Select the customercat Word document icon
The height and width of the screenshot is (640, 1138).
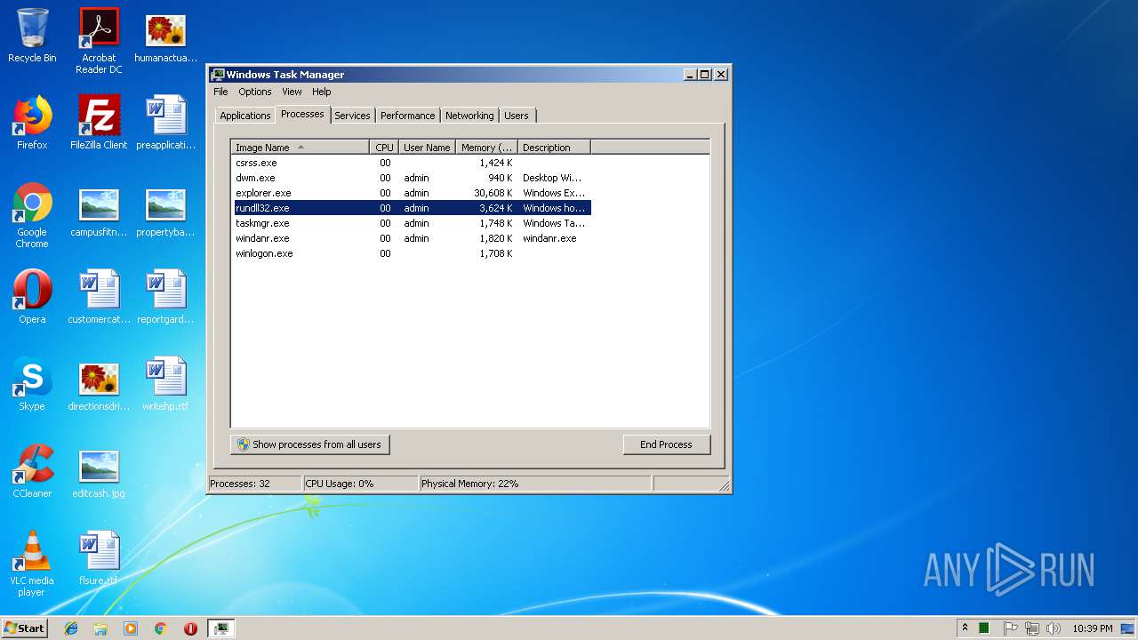click(99, 297)
